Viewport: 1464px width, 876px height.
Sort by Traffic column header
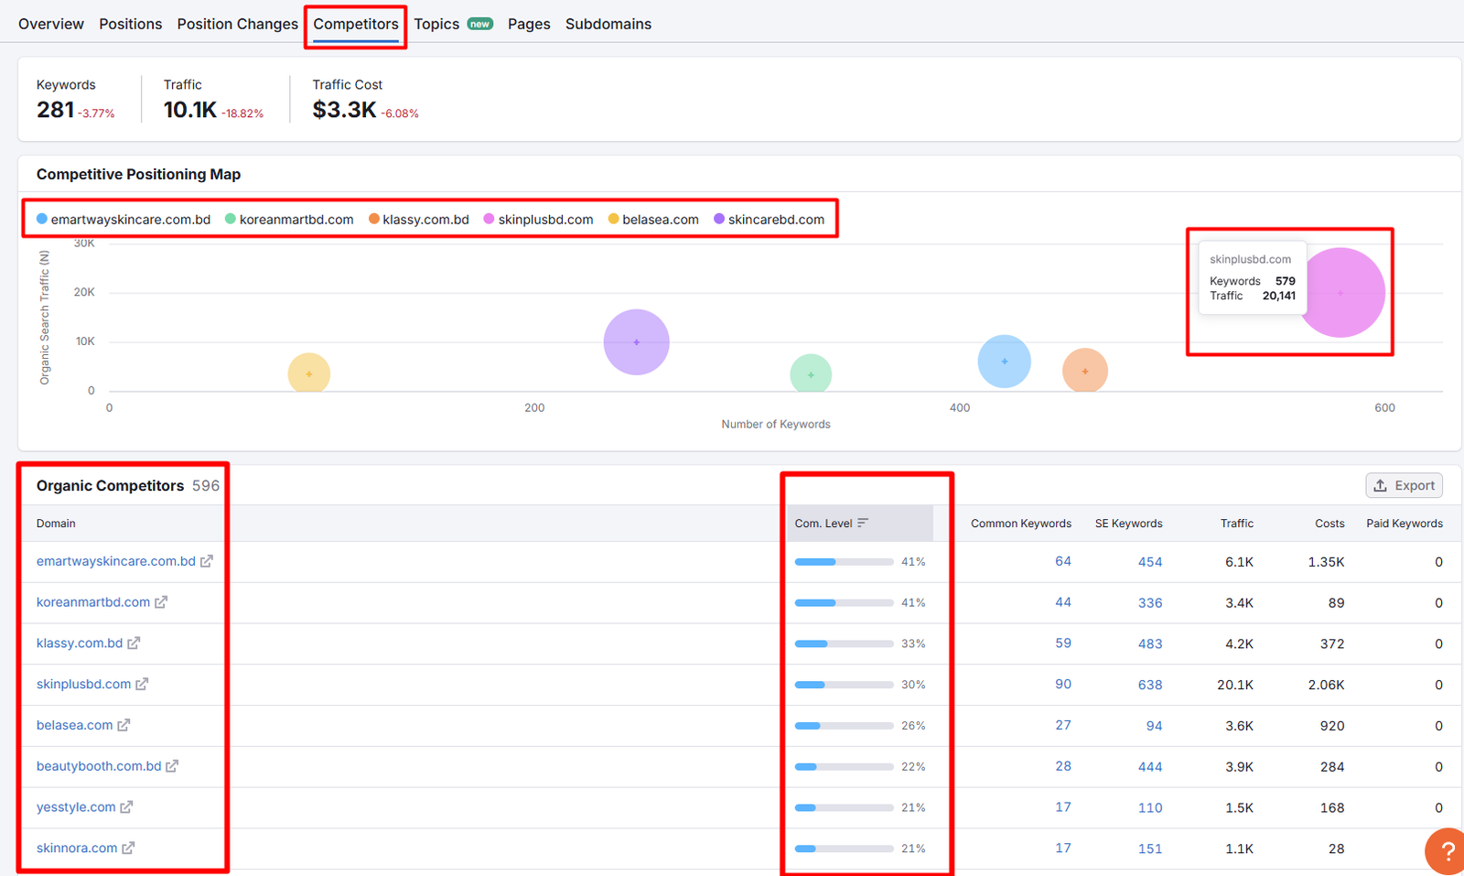pos(1237,524)
